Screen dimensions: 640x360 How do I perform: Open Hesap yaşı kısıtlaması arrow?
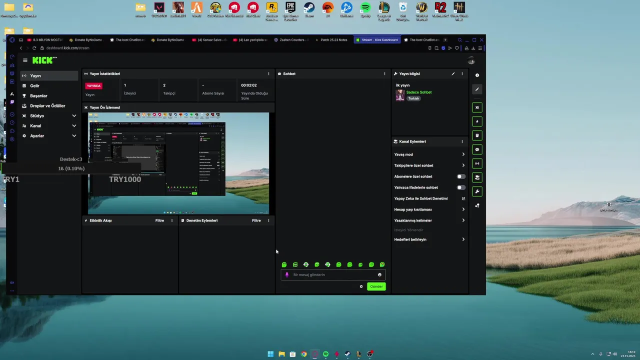tap(463, 209)
